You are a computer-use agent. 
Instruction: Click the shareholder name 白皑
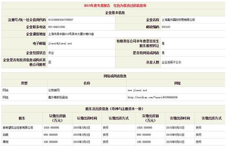tap(5, 135)
